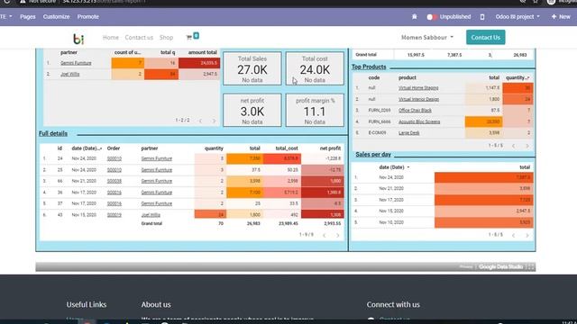Image resolution: width=577 pixels, height=324 pixels.
Task: Open the Office Chair Black product link
Action: [415, 110]
